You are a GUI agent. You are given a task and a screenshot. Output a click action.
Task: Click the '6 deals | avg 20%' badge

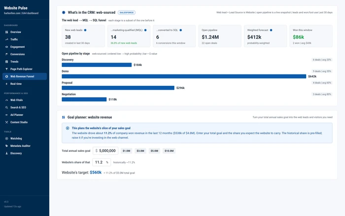[322, 60]
